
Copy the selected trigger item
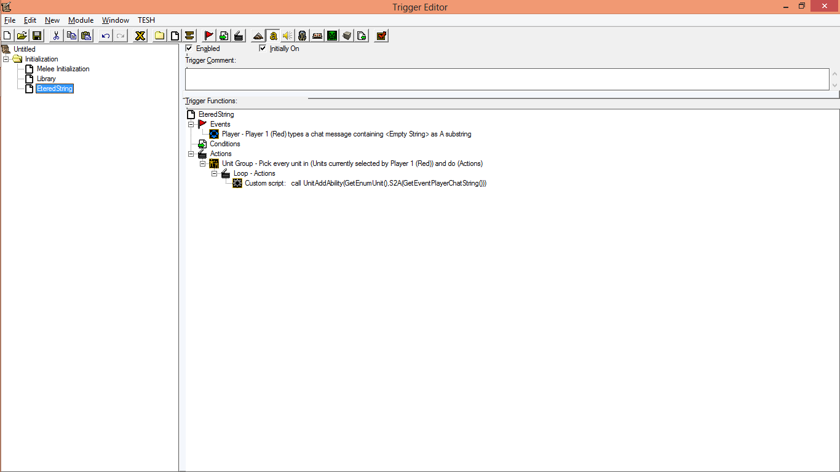(71, 36)
